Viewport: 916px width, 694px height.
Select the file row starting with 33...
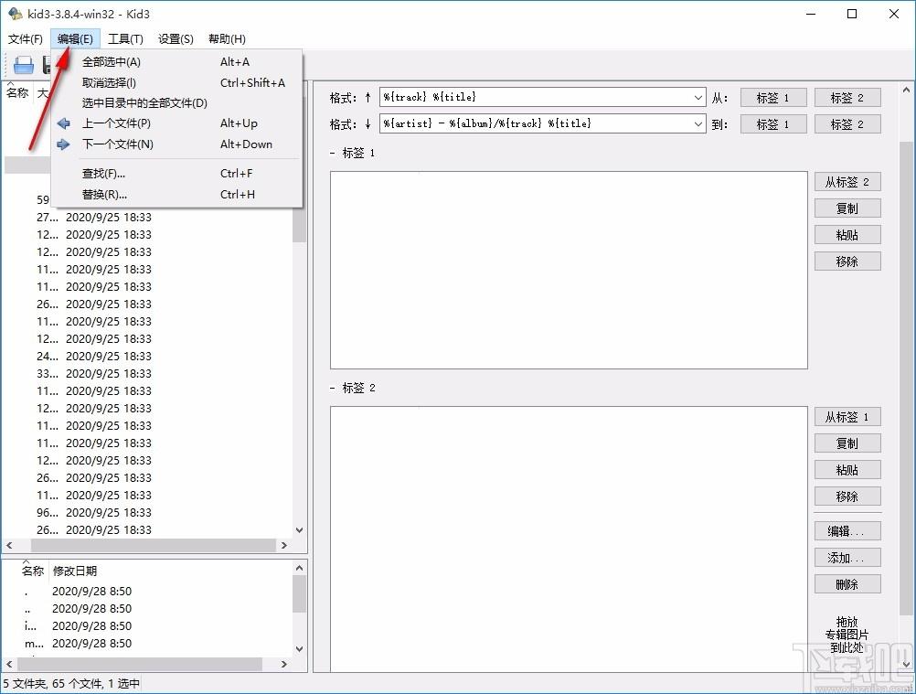148,374
